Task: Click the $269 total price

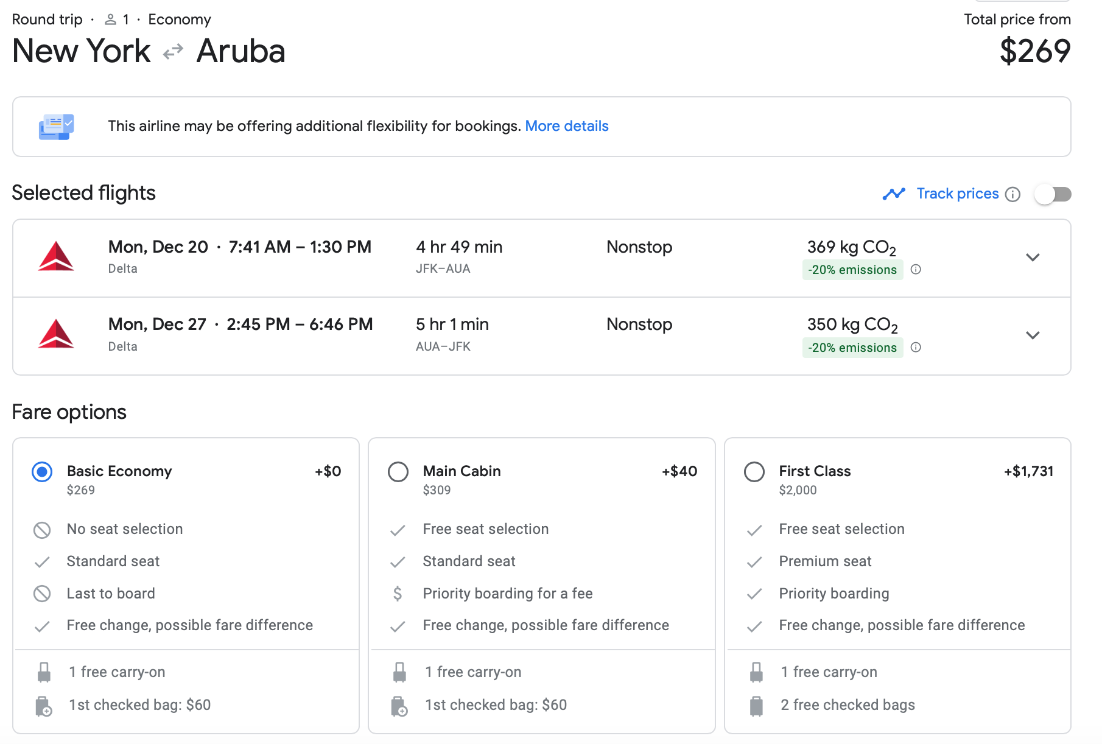Action: pos(1035,51)
